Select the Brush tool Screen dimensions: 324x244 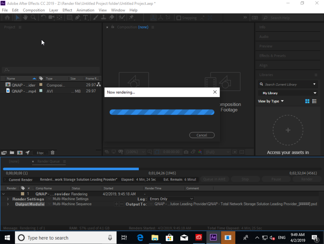coord(95,17)
